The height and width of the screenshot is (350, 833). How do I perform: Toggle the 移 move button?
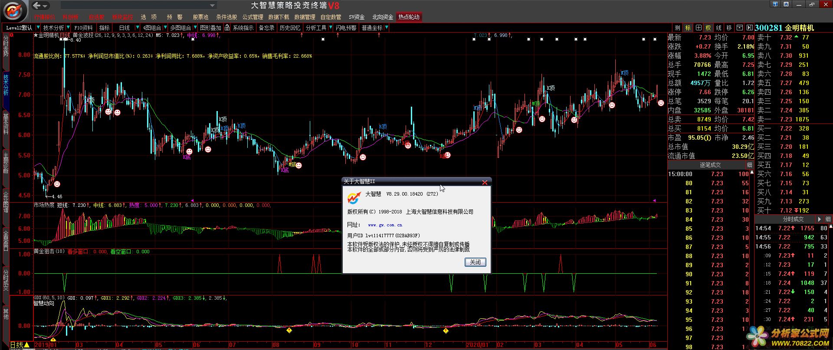click(729, 28)
